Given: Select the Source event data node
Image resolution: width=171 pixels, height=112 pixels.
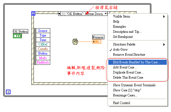Looking at the screenshot, I should pyautogui.click(x=43, y=31).
